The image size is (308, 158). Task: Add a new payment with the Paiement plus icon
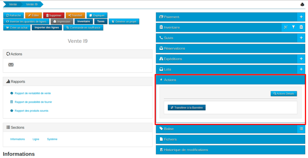coord(301,17)
